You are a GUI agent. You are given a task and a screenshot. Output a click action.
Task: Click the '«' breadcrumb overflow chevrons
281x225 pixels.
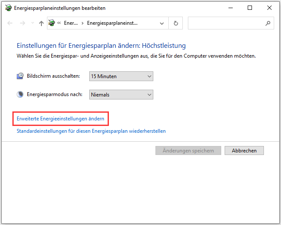pos(59,23)
